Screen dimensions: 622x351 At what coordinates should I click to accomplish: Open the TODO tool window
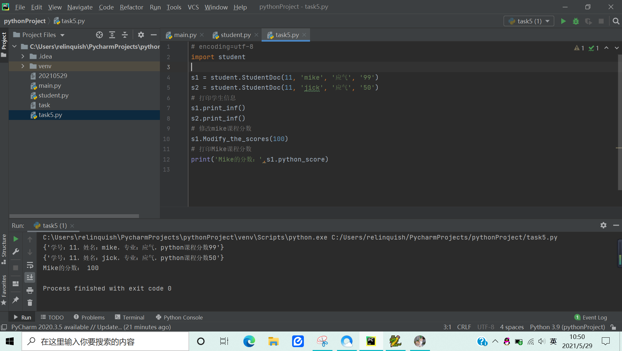pos(52,317)
